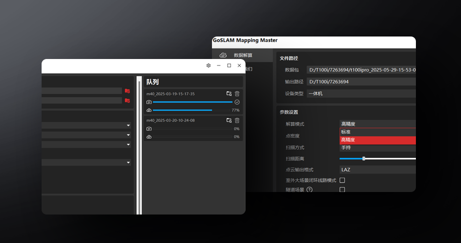This screenshot has height=243, width=461.
Task: Open output folder for m40_2025-03-19-15-17-35 queue item
Action: [x=228, y=93]
